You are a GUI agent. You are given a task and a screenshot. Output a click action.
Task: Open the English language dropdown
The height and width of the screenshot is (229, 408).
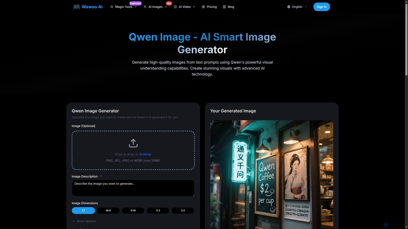coord(297,7)
